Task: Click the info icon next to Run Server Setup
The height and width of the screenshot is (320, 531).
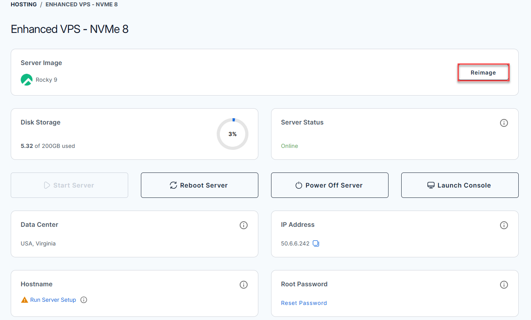Action: pos(84,300)
